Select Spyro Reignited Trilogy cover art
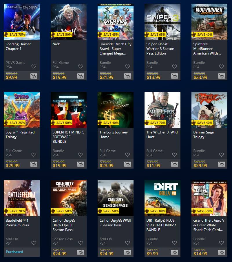Screen dimensions: 232x262 click(x=22, y=110)
